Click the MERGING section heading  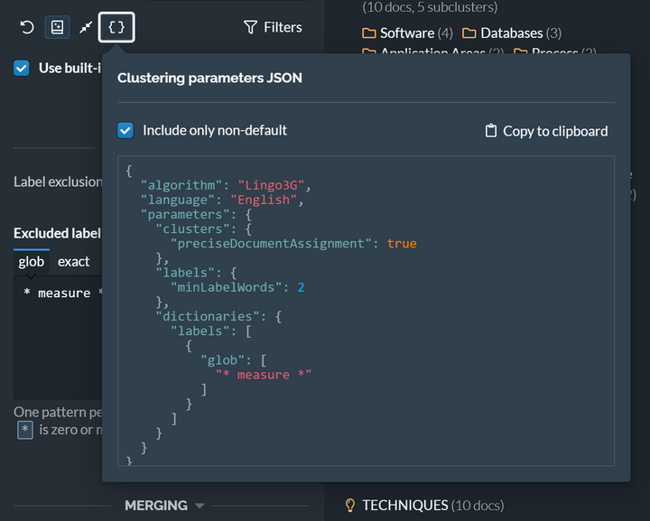(x=156, y=506)
